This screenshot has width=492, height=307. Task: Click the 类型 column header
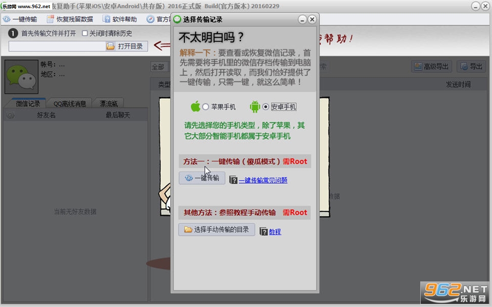pyautogui.click(x=164, y=84)
